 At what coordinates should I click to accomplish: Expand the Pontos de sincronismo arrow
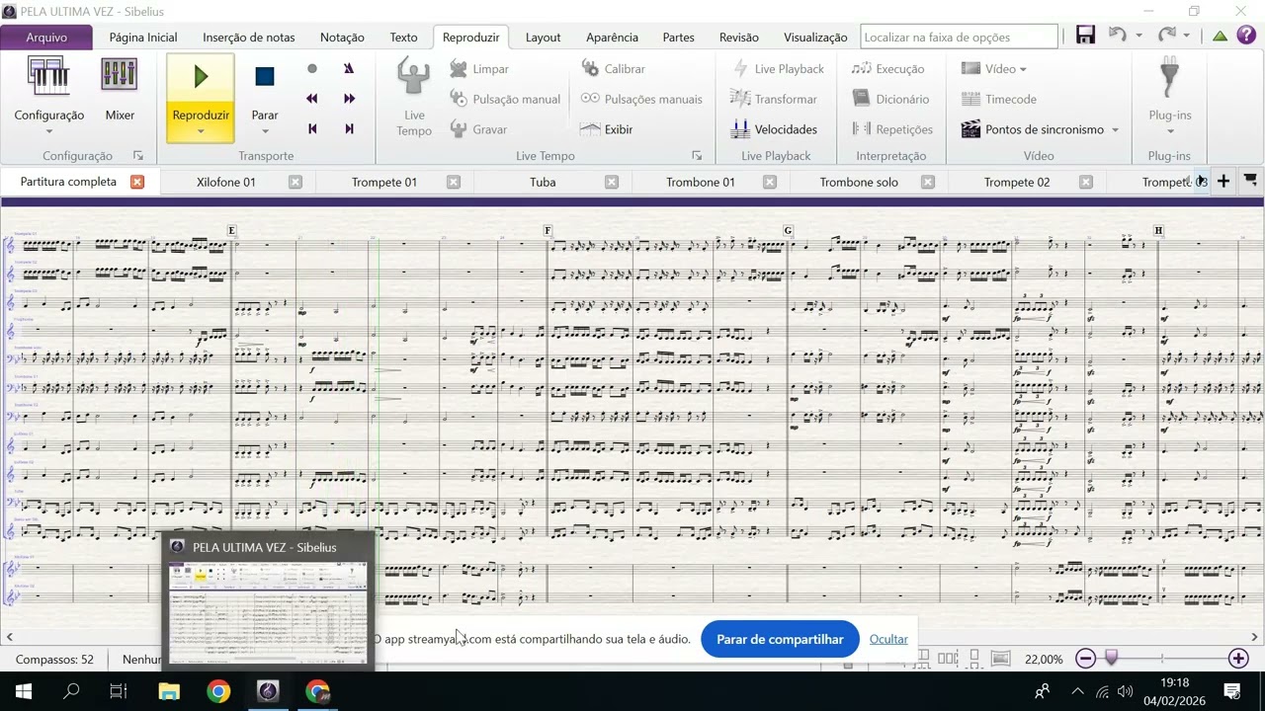pyautogui.click(x=1115, y=129)
